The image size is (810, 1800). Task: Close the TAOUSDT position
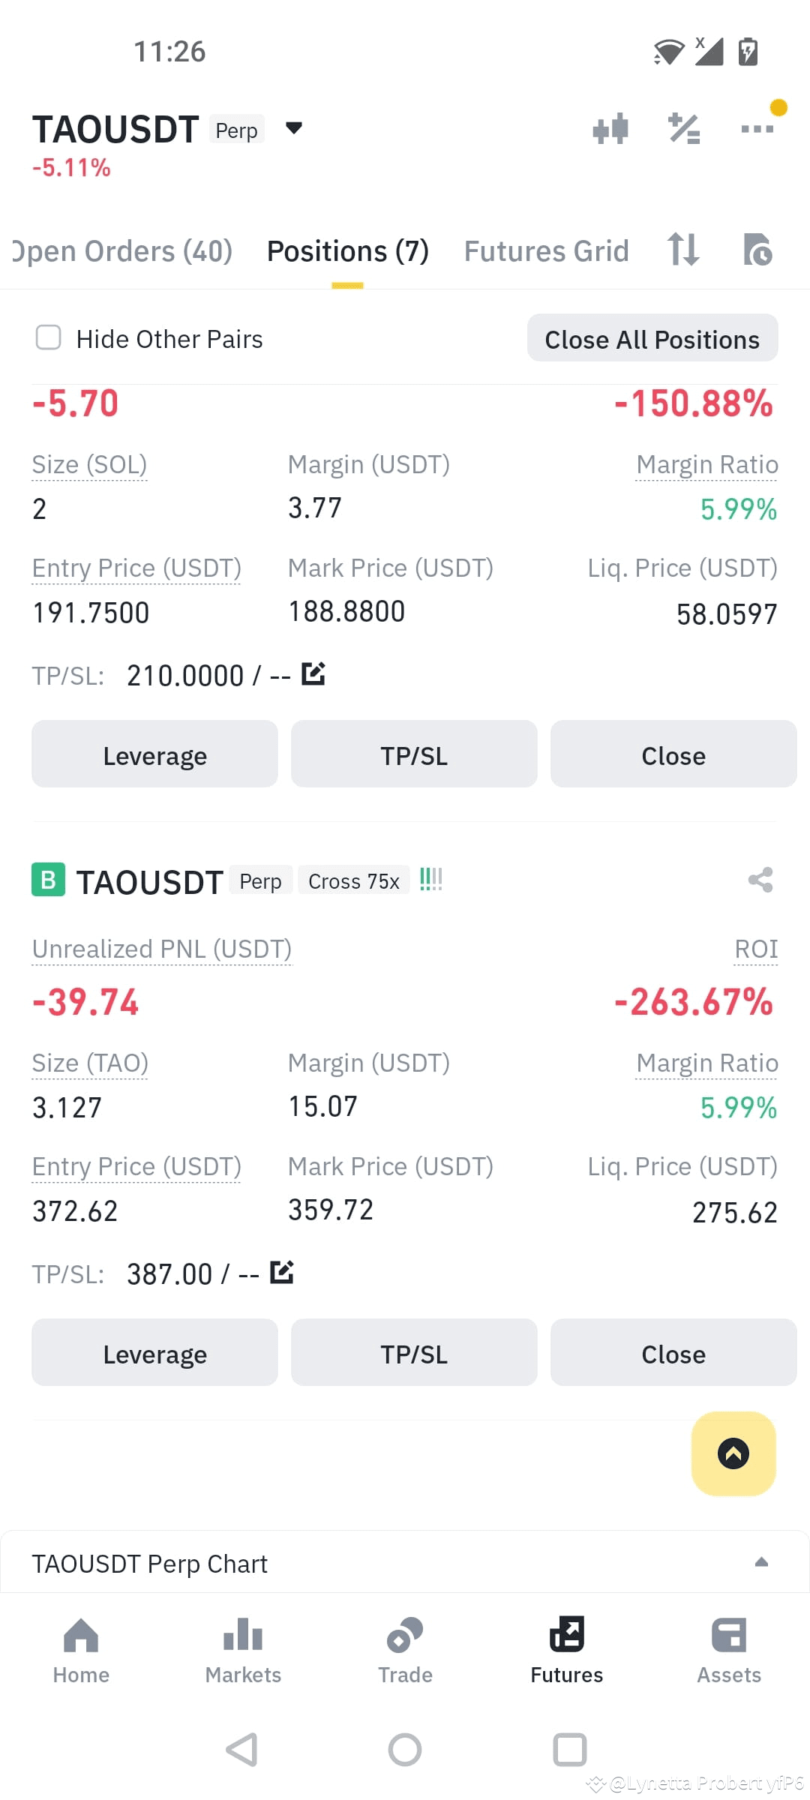[673, 1354]
